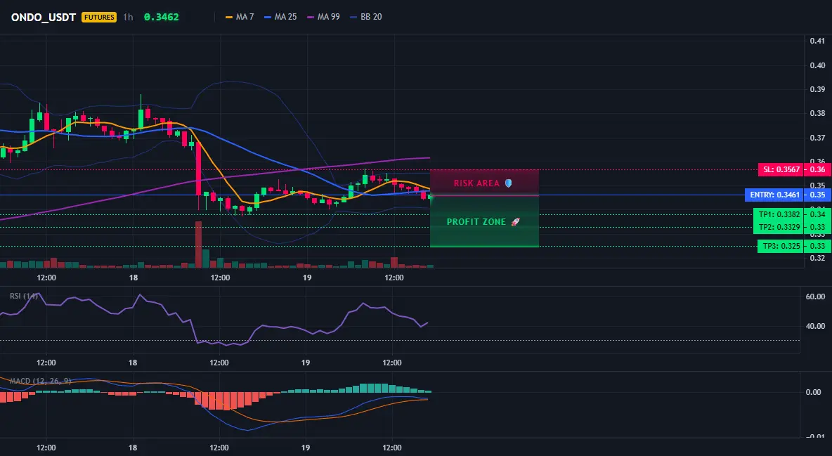
Task: Click the shield icon in RISK AREA
Action: [508, 183]
